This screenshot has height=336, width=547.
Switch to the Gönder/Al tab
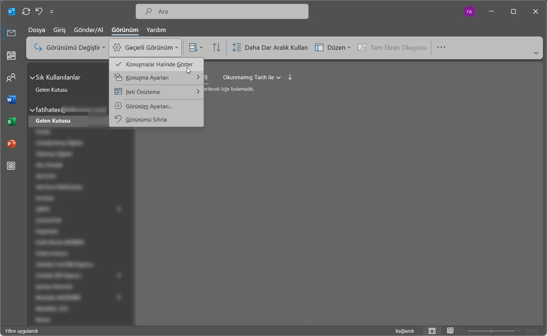coord(89,30)
